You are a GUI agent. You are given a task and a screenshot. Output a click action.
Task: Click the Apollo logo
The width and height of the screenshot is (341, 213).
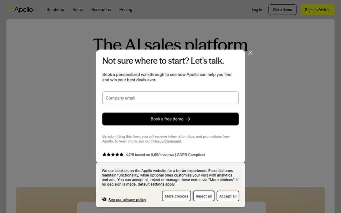20,10
